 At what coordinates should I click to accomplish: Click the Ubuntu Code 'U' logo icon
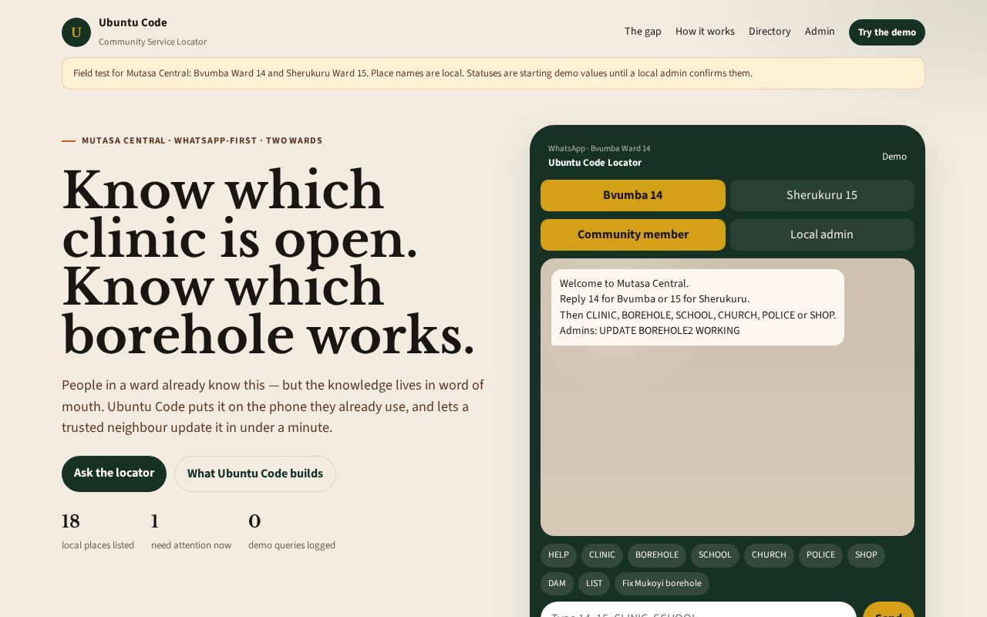76,32
